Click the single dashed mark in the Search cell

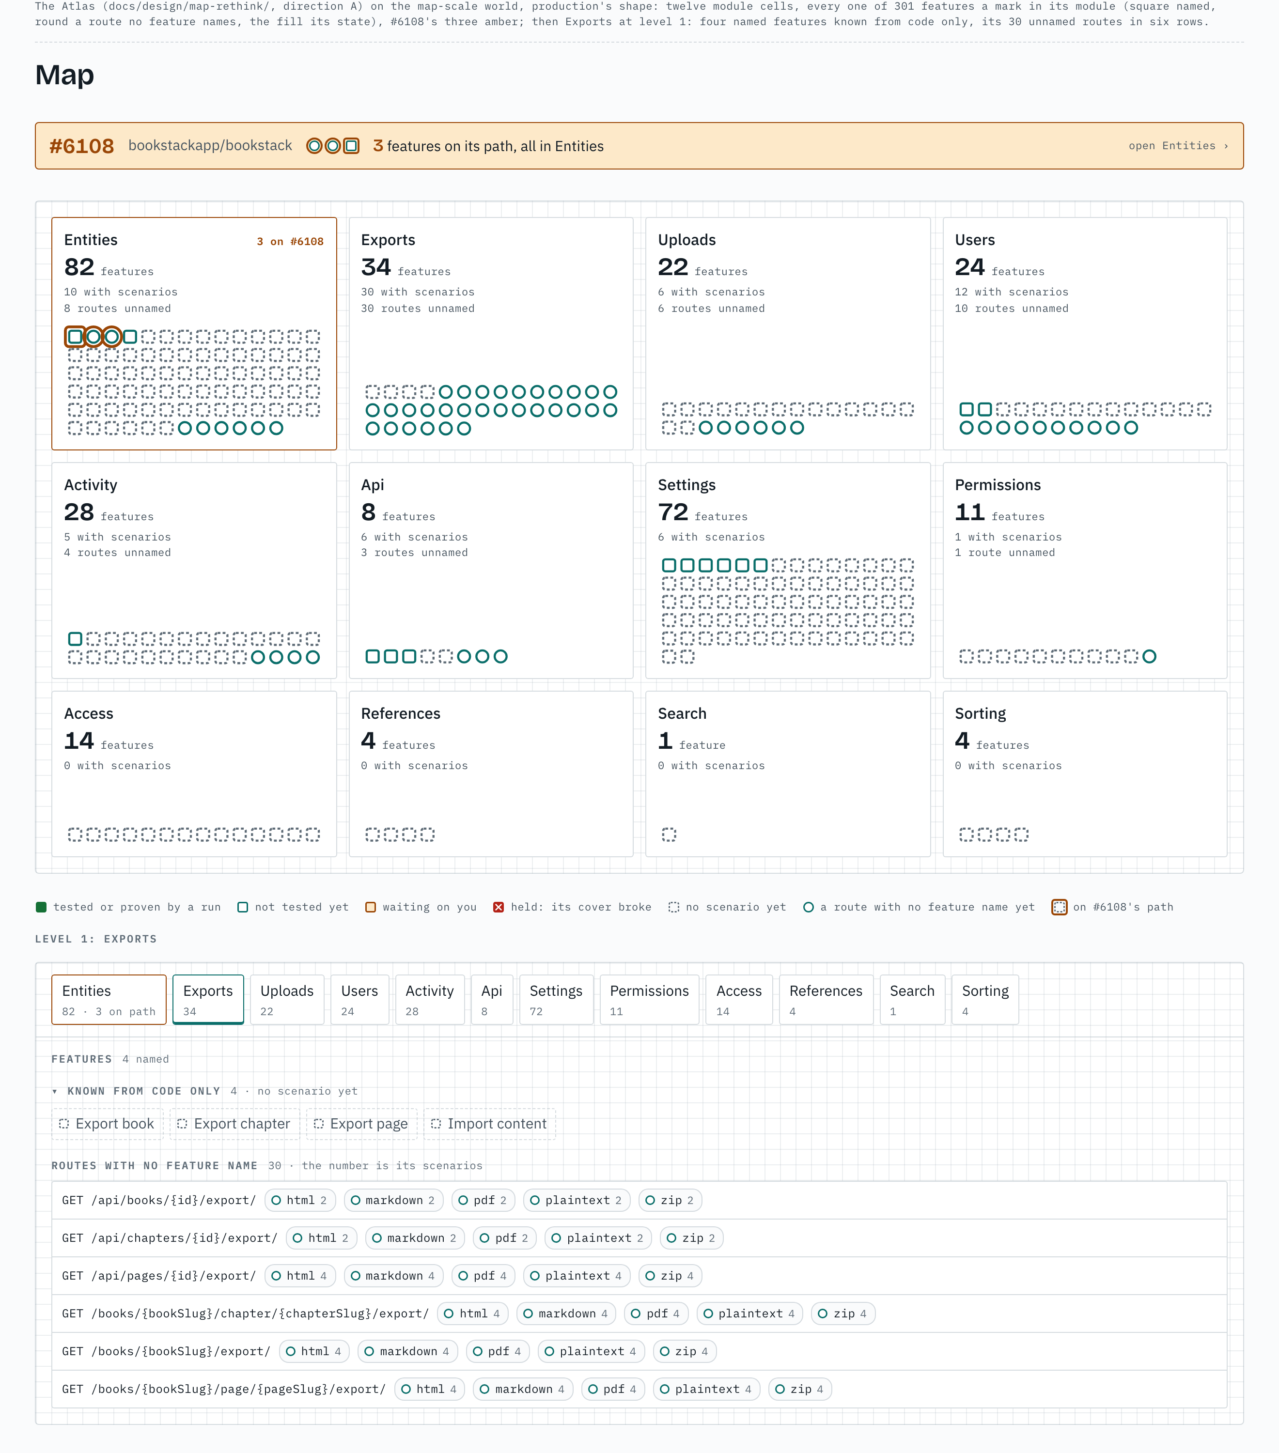click(x=669, y=834)
